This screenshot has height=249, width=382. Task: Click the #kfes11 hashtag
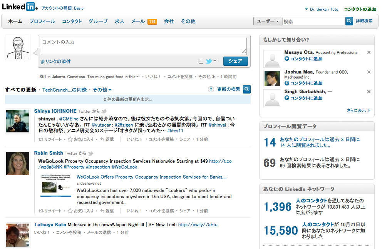pos(175,131)
